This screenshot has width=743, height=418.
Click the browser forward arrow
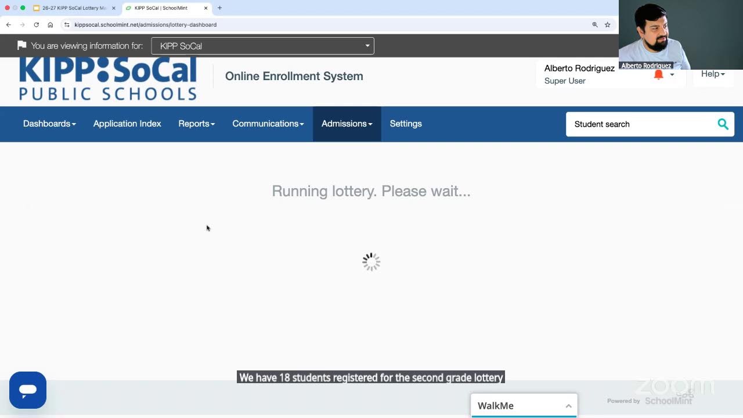pyautogui.click(x=22, y=24)
